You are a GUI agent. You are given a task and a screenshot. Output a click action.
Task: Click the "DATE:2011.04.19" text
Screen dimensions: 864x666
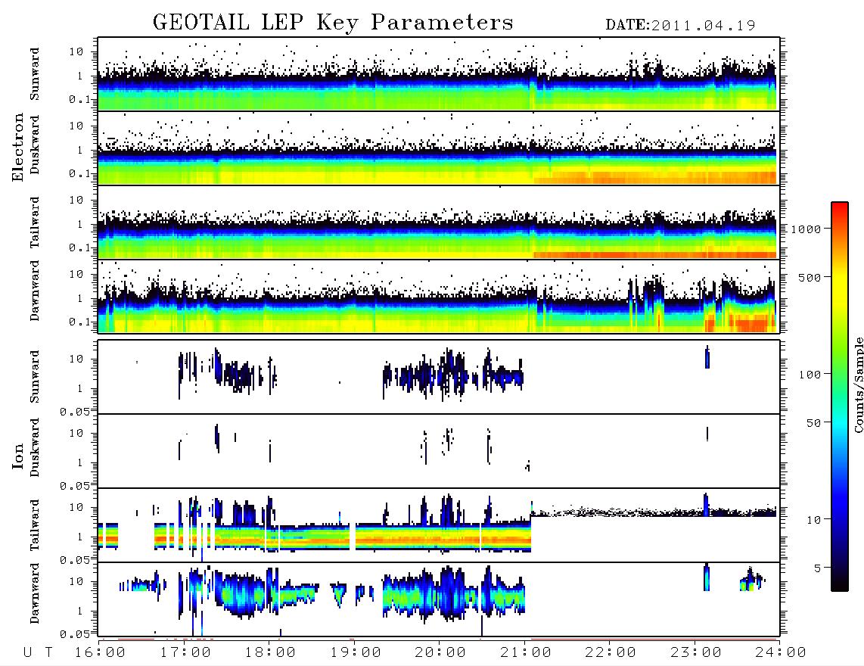[680, 26]
